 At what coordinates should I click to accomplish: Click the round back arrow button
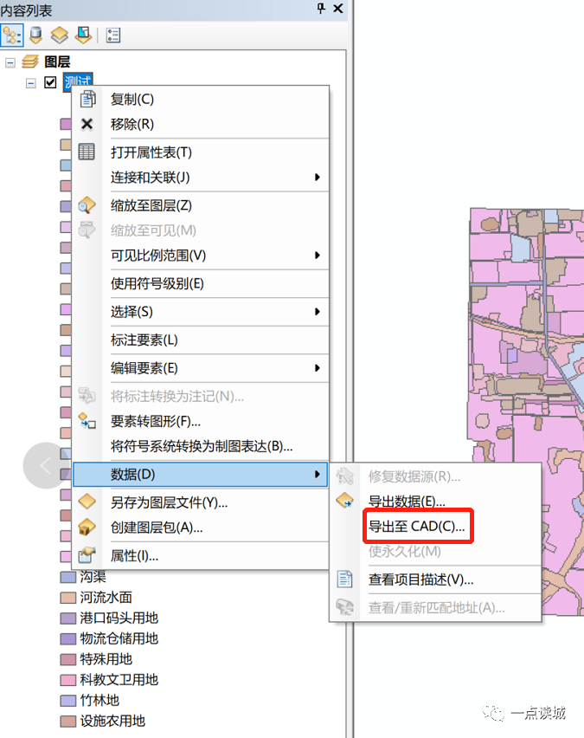tap(46, 465)
